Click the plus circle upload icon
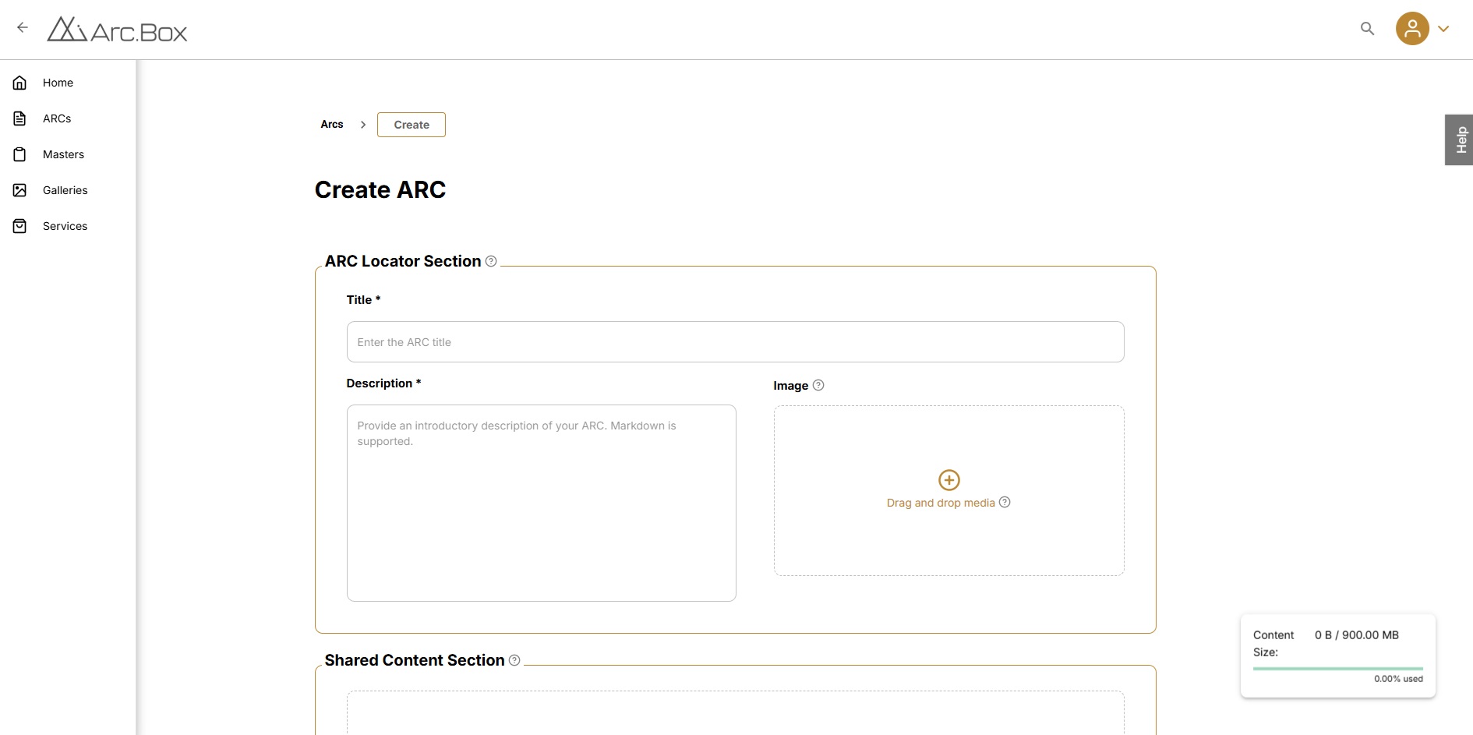 (949, 480)
